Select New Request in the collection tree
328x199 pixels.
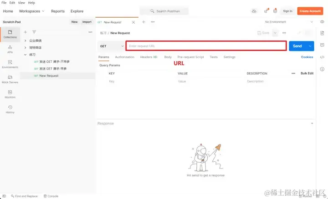coord(58,76)
